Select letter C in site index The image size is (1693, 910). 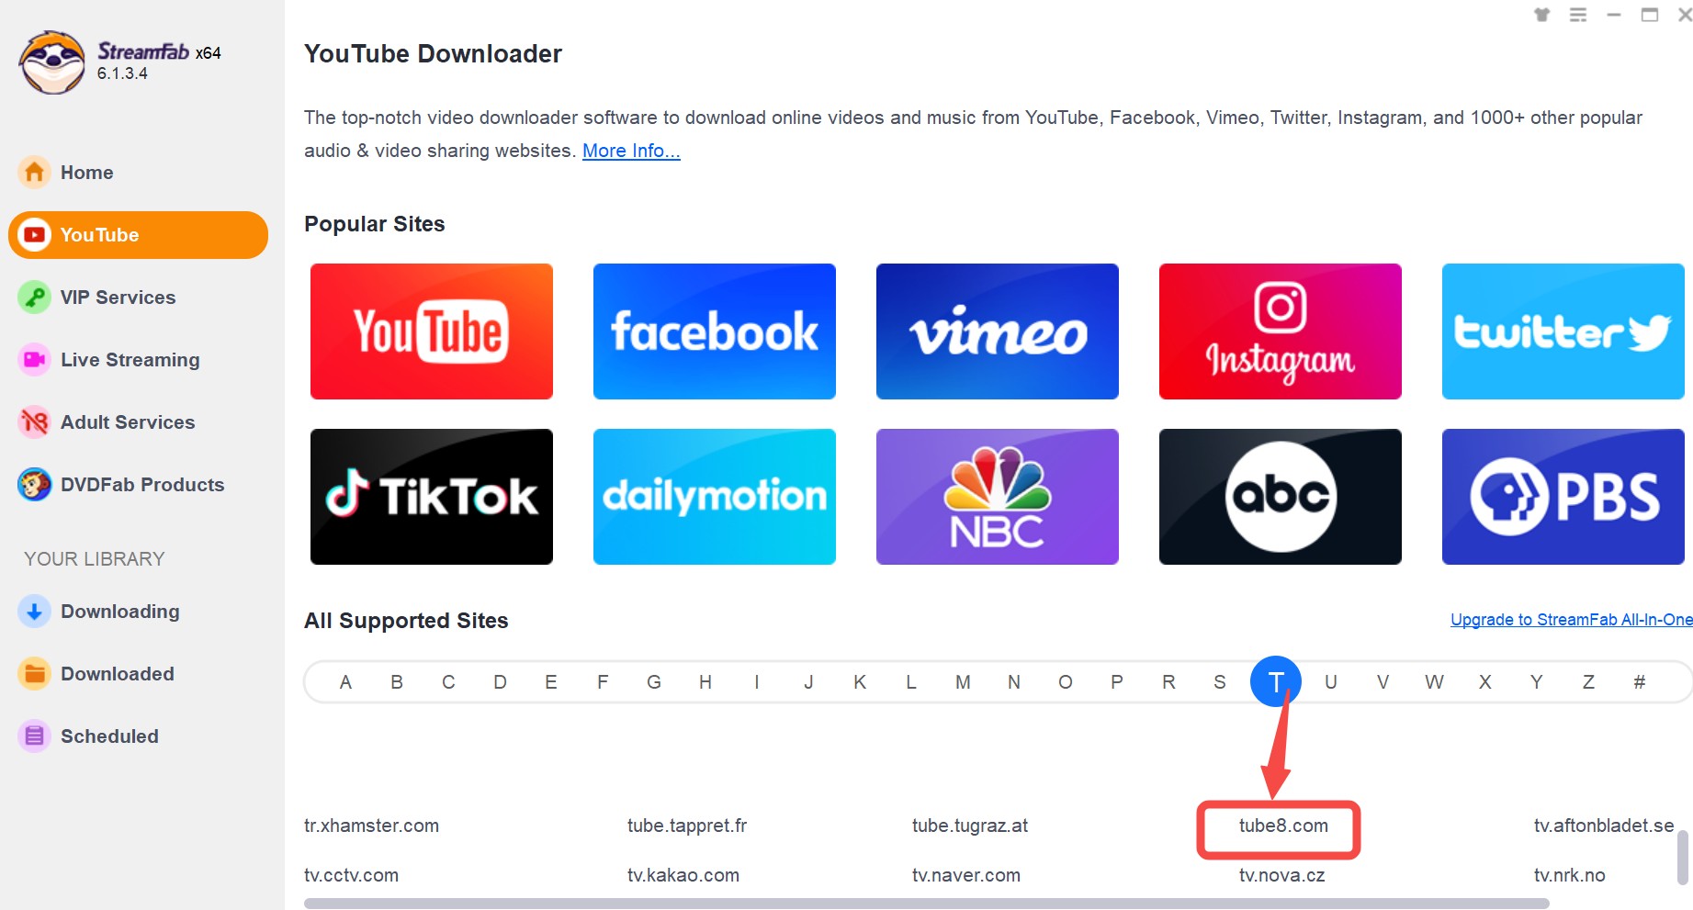pos(448,682)
